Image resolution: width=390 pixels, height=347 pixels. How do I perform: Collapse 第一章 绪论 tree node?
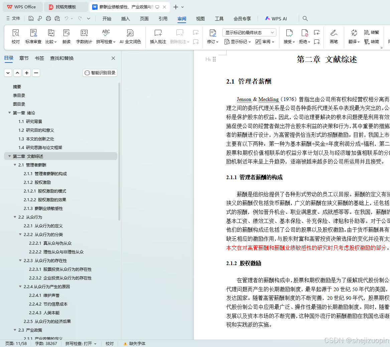[x=9, y=113]
